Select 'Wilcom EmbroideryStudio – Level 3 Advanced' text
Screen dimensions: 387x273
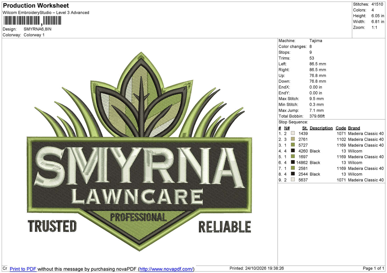[46, 13]
